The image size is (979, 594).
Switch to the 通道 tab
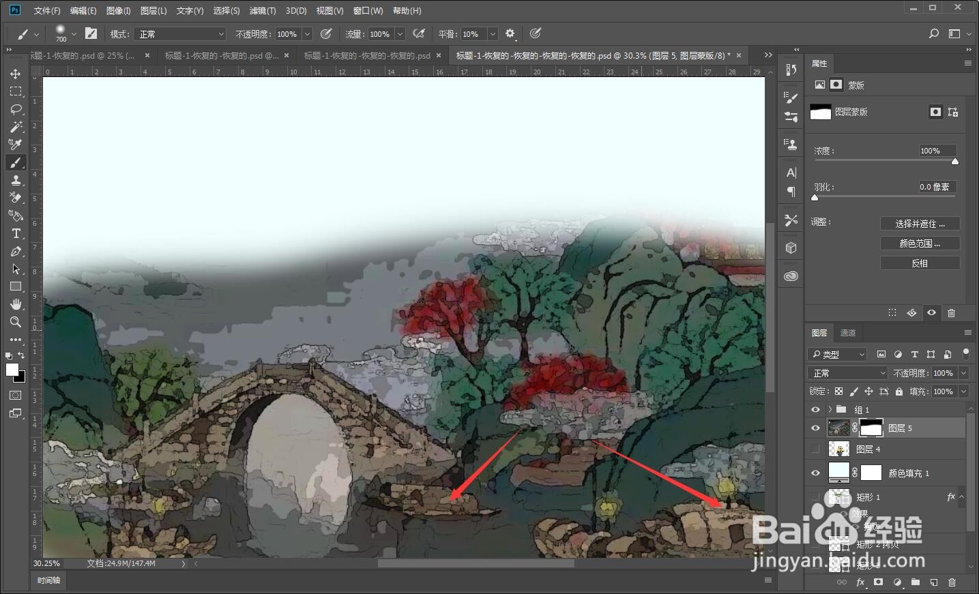848,333
